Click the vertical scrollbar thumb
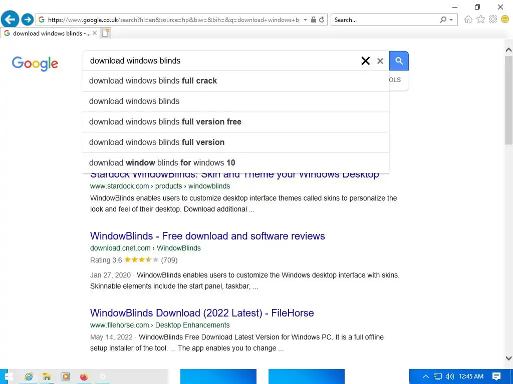The height and width of the screenshot is (384, 513). click(x=508, y=100)
